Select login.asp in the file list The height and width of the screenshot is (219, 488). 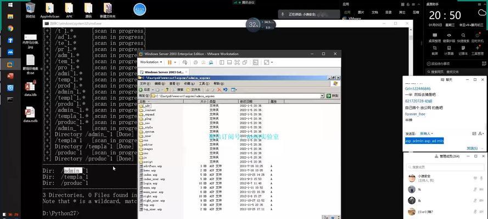[x=148, y=183]
